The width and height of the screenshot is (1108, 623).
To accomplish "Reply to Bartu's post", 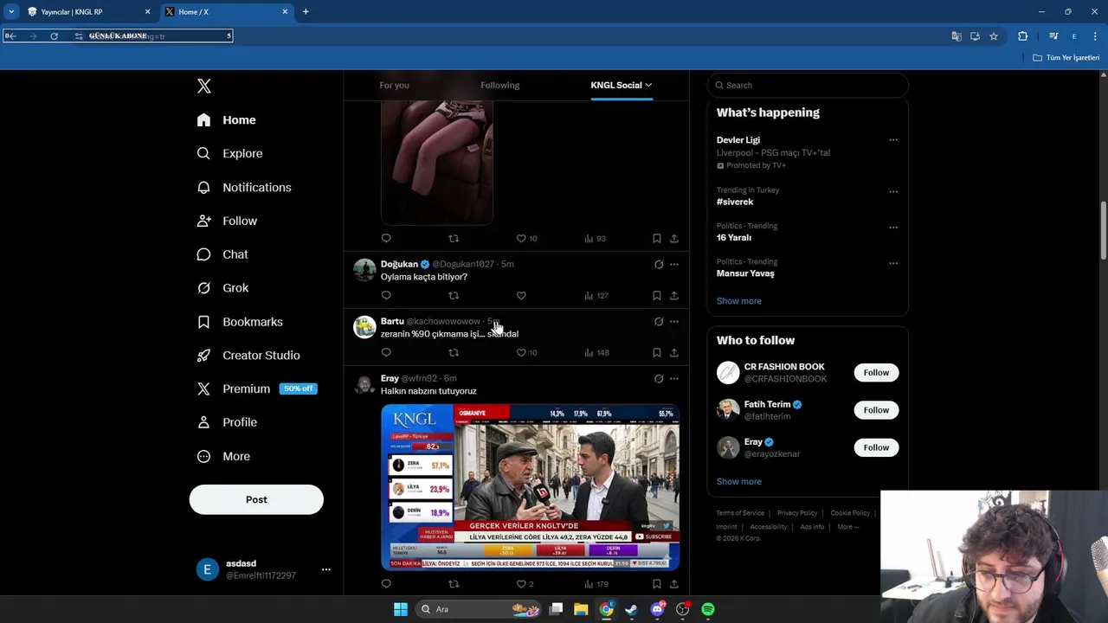I will (x=386, y=353).
